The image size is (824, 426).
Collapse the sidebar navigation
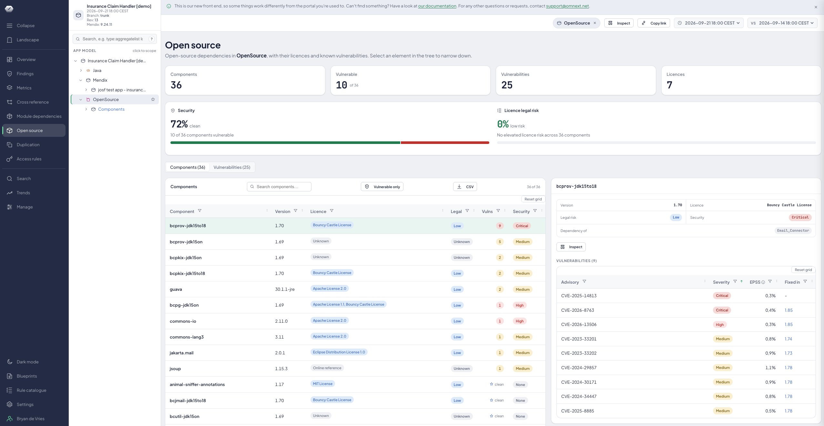(x=34, y=25)
